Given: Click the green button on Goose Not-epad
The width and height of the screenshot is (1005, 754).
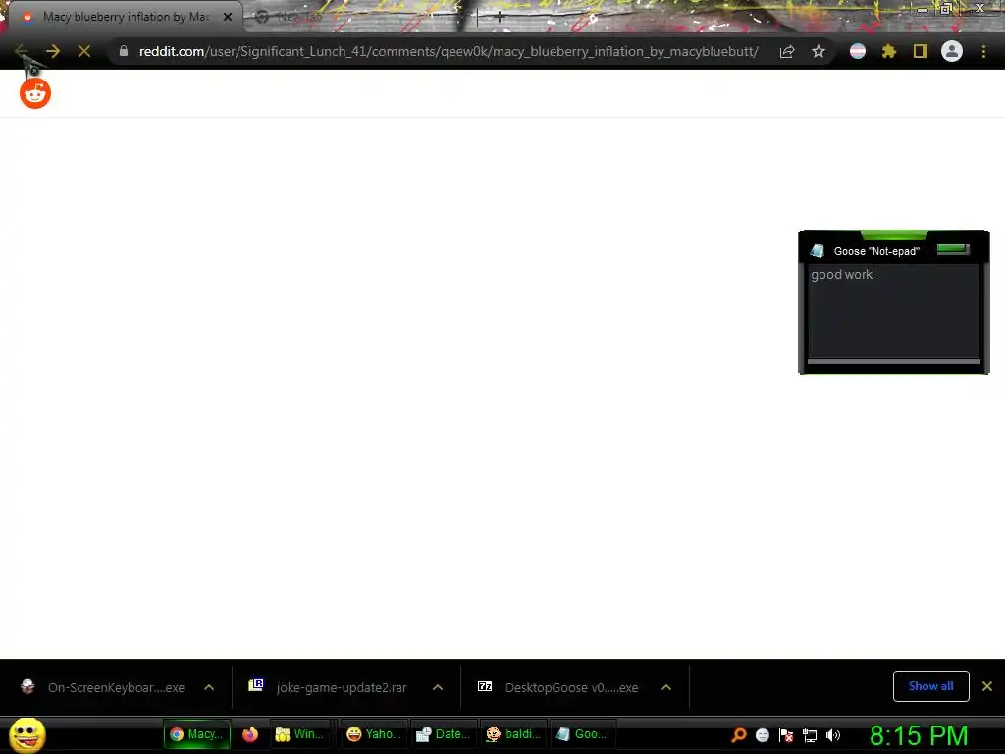Looking at the screenshot, I should [953, 249].
